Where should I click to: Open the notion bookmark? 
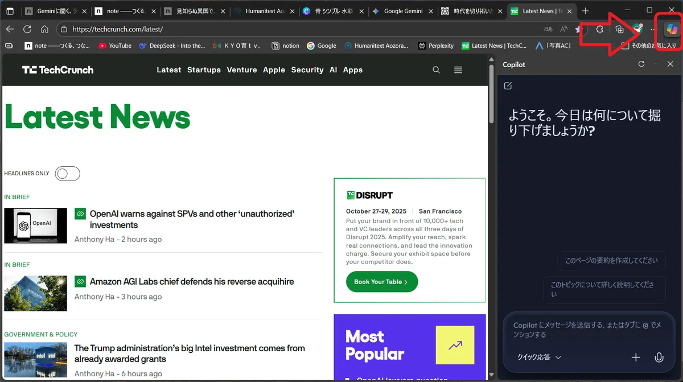[x=285, y=46]
